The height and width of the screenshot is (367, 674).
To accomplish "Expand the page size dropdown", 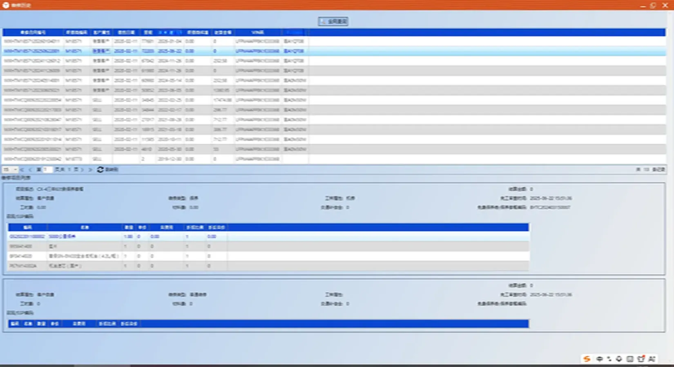I will coord(15,169).
